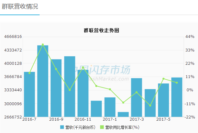Select the tallest bar for 2016-8

pos(43,81)
